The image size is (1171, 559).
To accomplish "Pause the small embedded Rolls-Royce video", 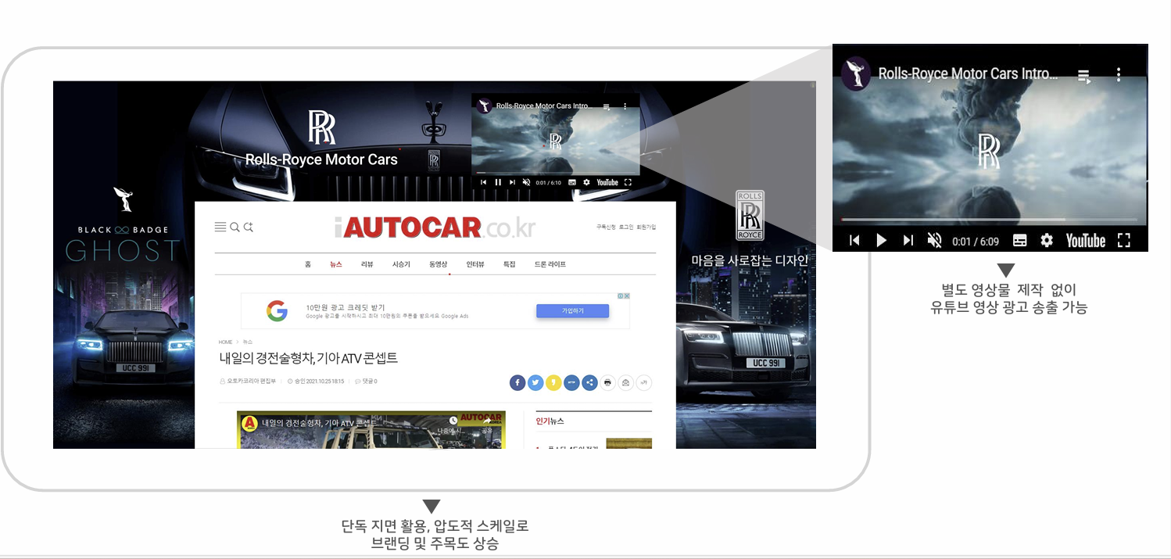I will (498, 182).
